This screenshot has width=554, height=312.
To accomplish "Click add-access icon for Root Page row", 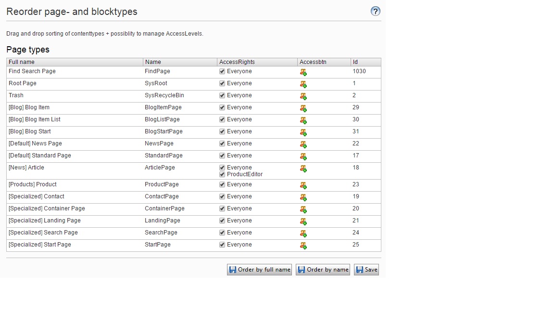I will (303, 84).
